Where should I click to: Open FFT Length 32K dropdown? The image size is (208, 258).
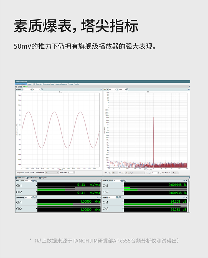(x=115, y=173)
